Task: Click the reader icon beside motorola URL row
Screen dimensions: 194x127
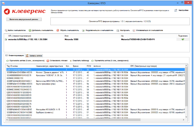Action: (x=6, y=39)
